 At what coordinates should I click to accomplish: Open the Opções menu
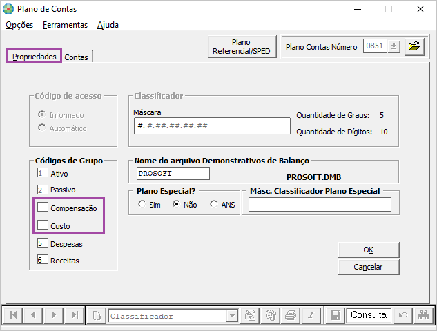[x=19, y=25]
